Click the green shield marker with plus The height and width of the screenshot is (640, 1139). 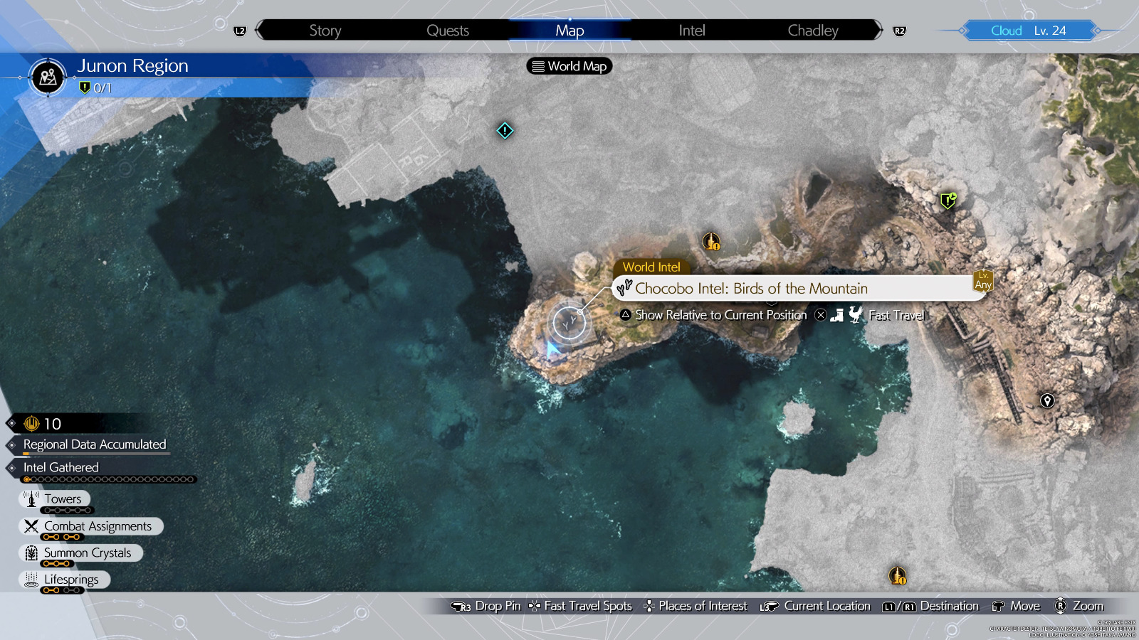point(948,201)
